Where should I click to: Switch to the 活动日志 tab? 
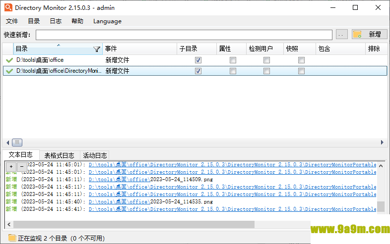95,155
